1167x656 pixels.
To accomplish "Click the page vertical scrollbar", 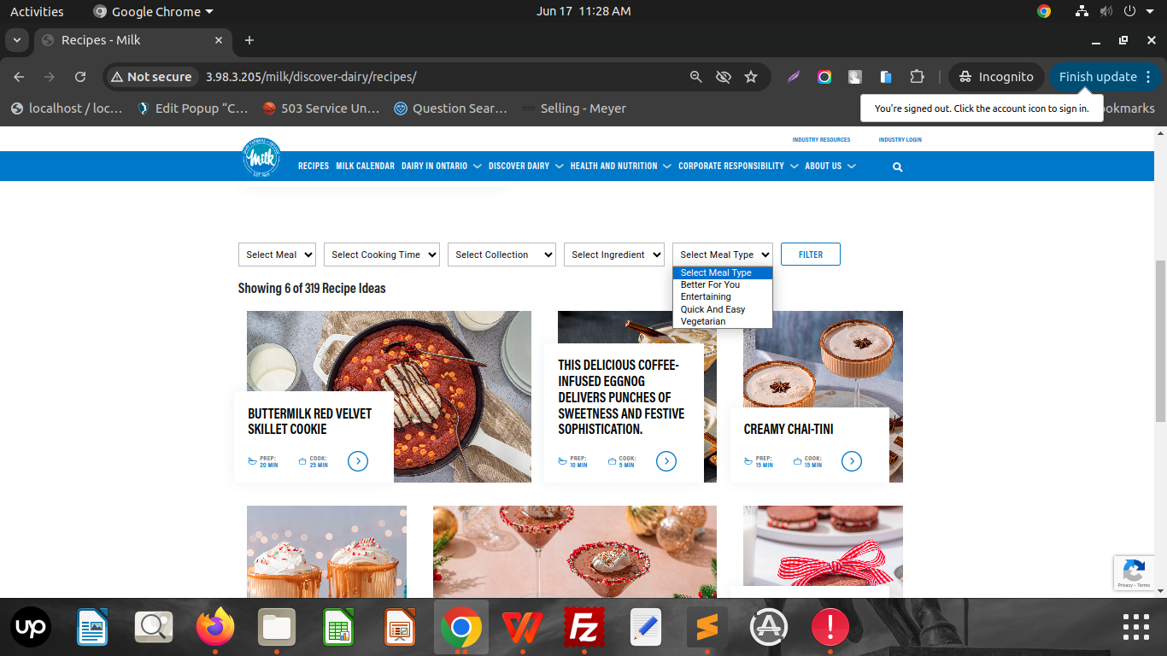I will [1160, 342].
